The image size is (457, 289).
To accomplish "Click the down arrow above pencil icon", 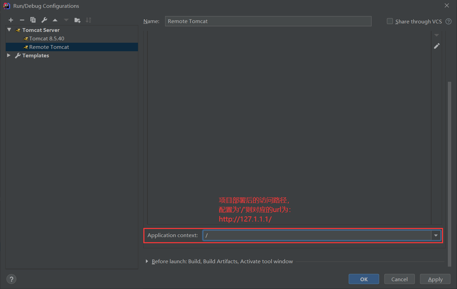I will [437, 35].
